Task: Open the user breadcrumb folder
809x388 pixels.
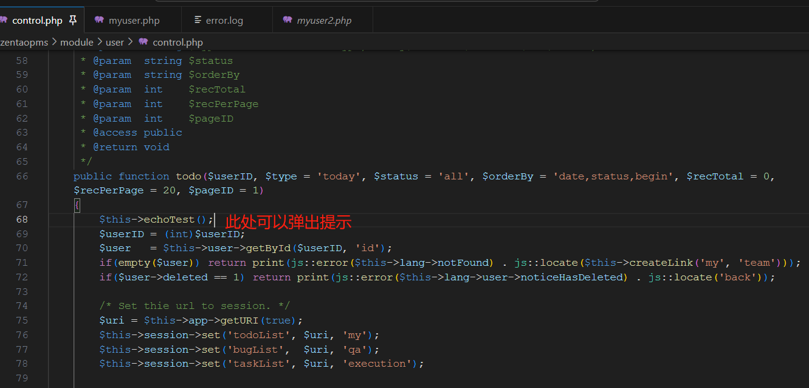Action: [x=114, y=42]
